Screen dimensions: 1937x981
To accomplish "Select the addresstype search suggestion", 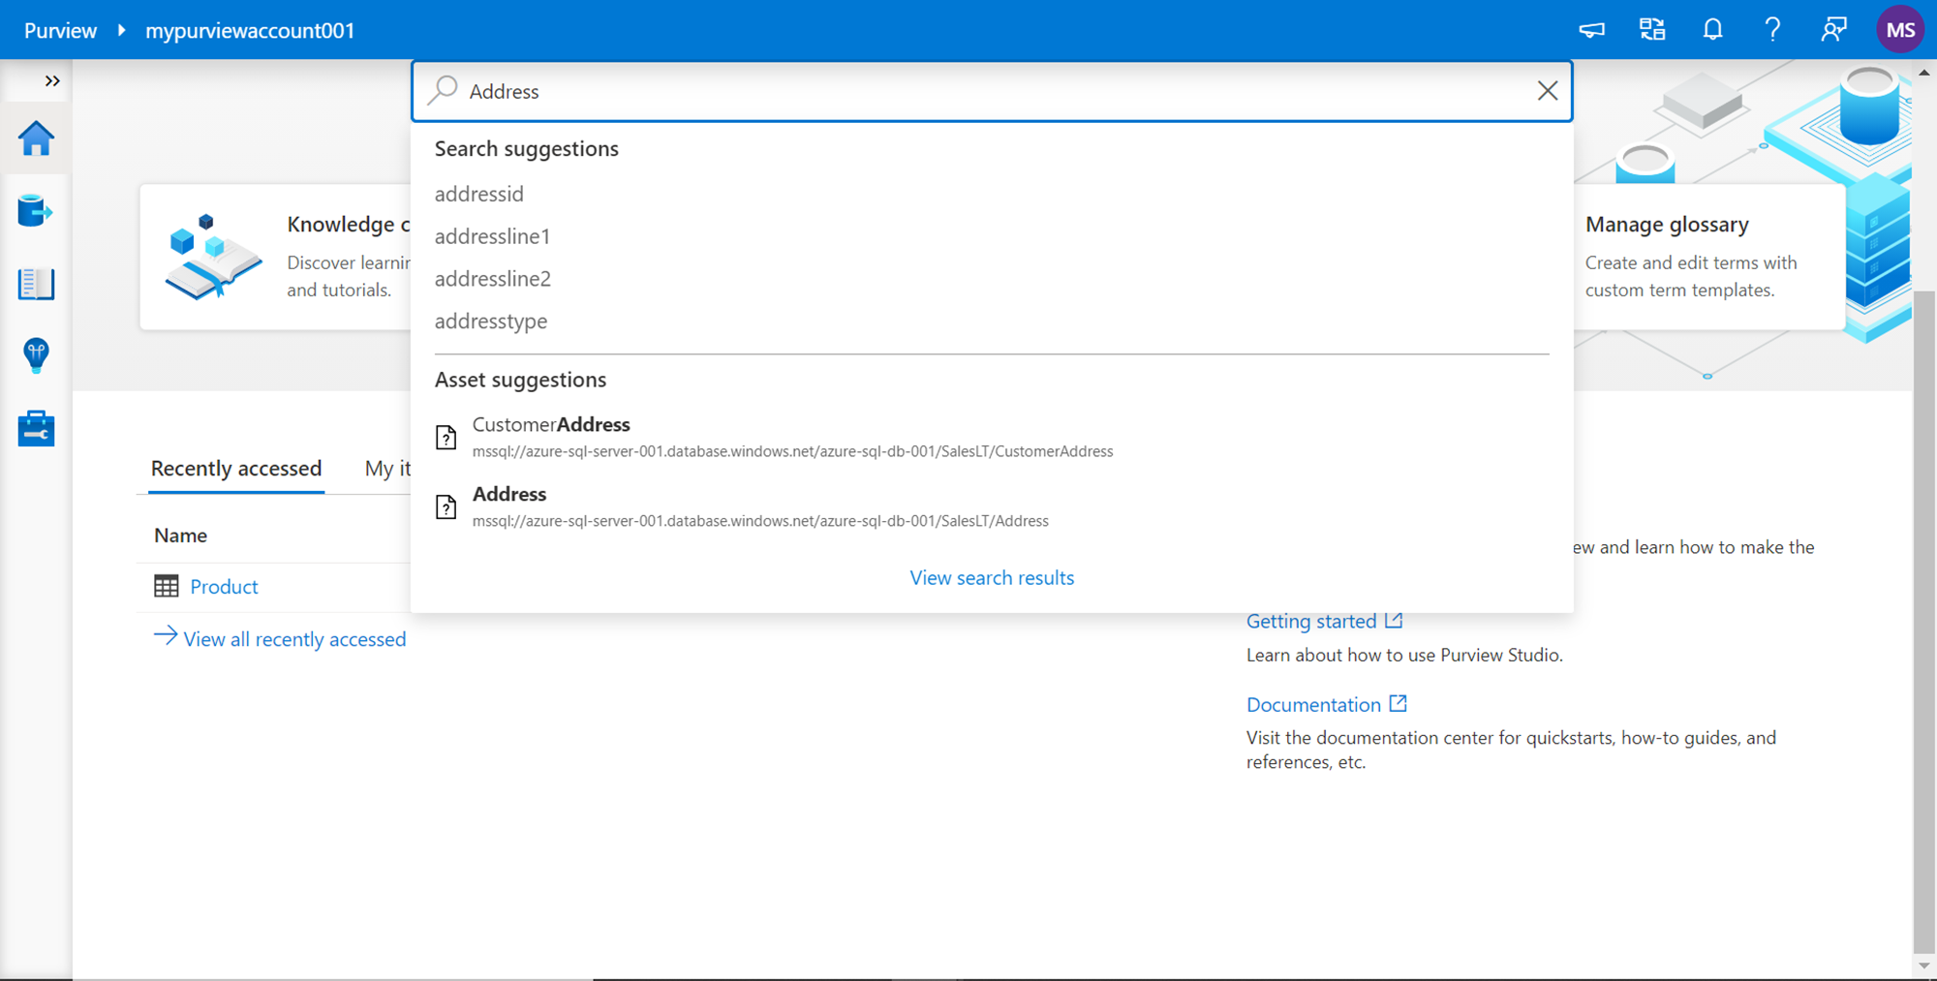I will click(491, 322).
